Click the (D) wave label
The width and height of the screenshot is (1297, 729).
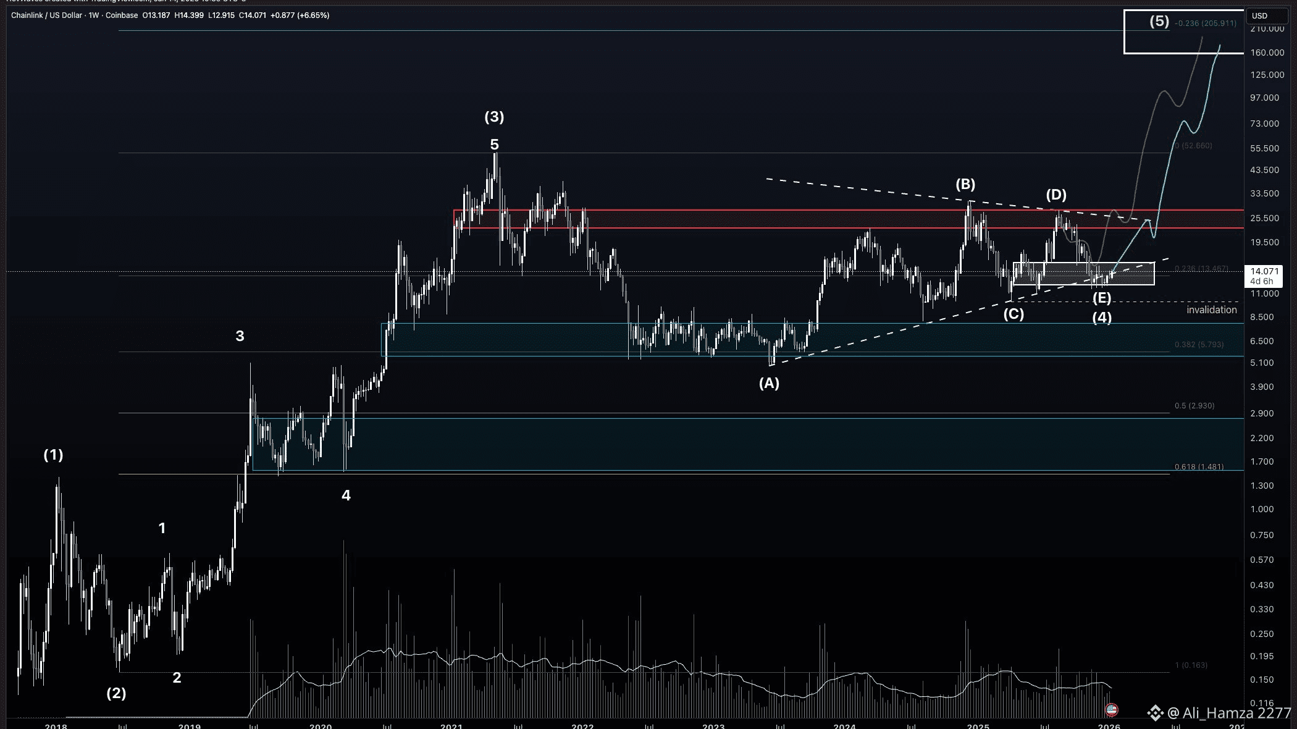[1056, 195]
